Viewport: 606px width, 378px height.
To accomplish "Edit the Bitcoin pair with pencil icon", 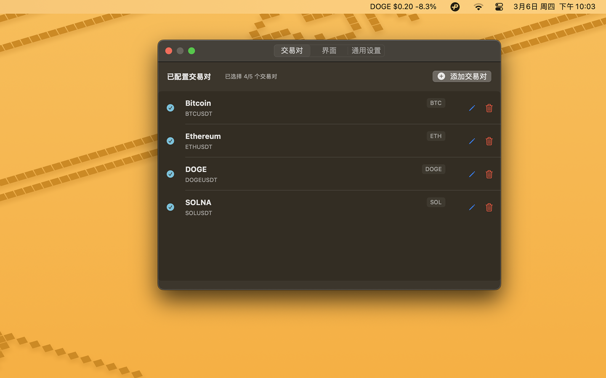I will pyautogui.click(x=472, y=108).
